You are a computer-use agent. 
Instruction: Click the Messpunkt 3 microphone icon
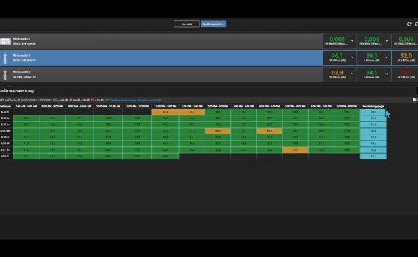coord(5,74)
